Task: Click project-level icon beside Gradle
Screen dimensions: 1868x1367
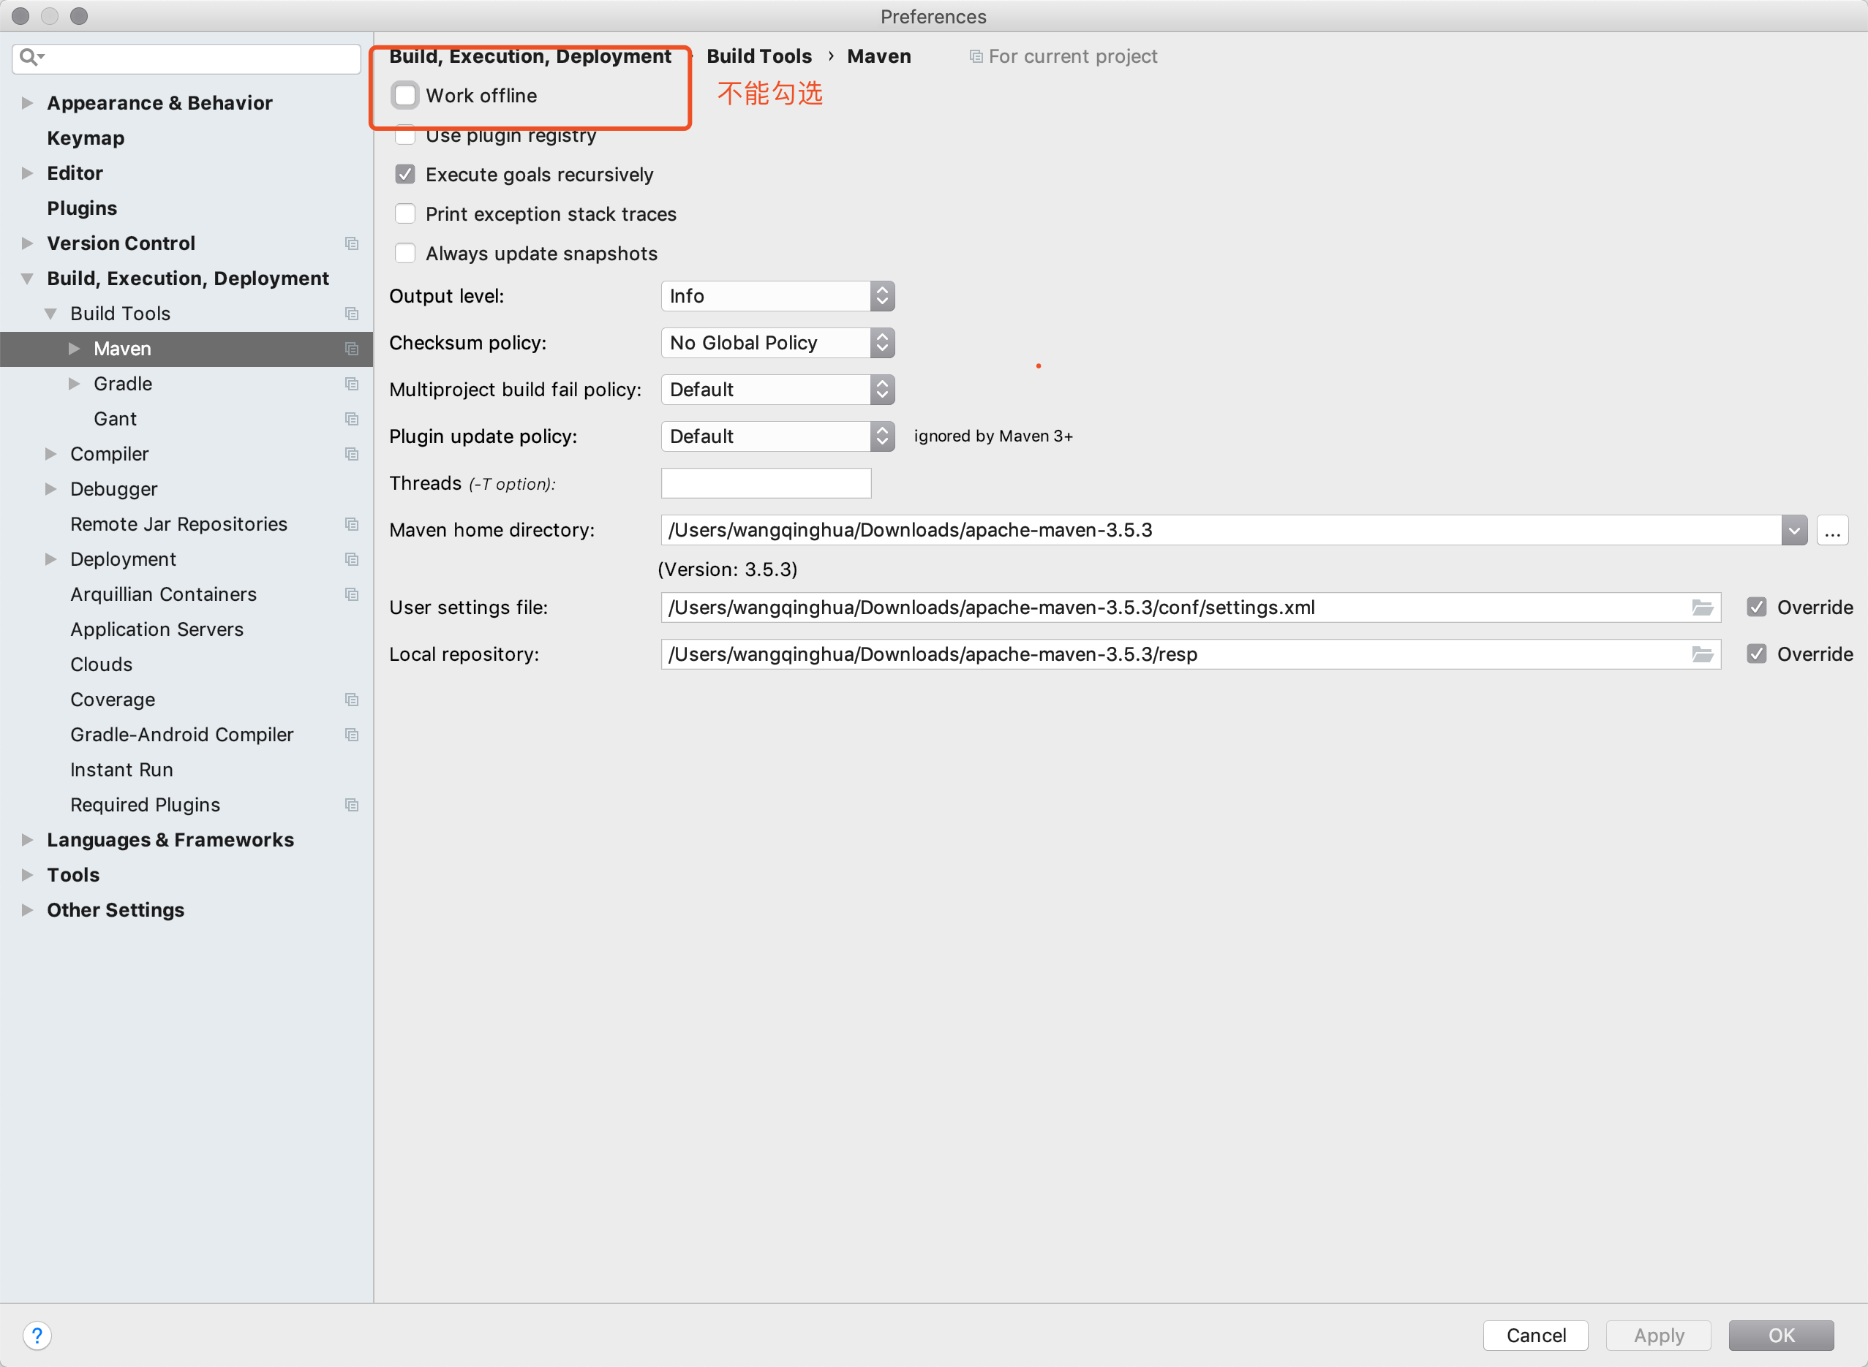Action: click(x=352, y=384)
